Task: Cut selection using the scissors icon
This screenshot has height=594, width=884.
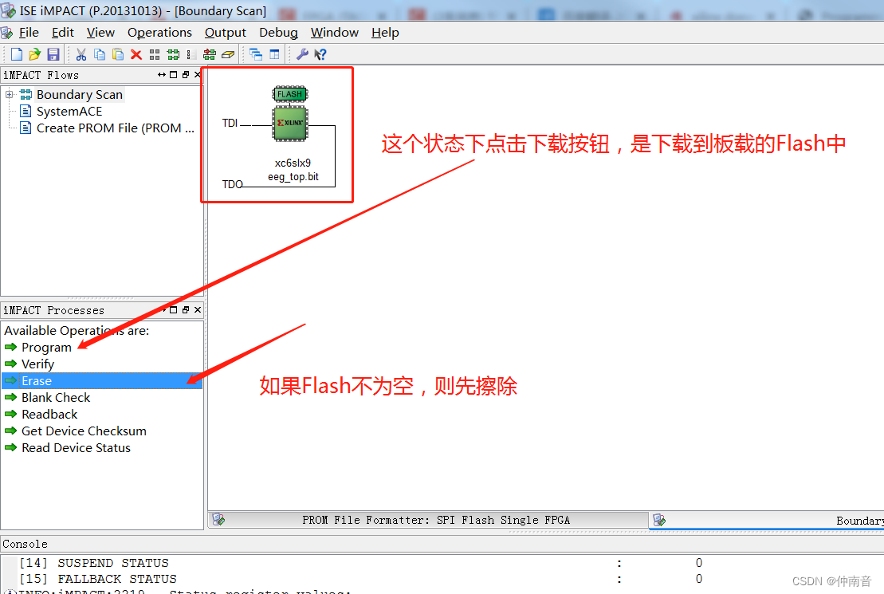Action: 81,54
